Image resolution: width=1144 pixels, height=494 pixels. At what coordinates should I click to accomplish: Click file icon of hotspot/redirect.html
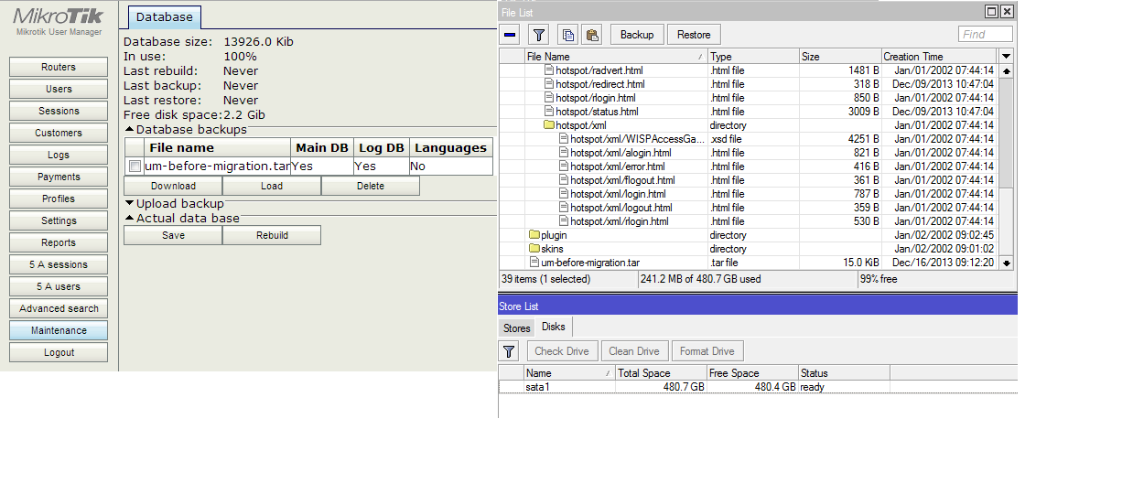[549, 84]
